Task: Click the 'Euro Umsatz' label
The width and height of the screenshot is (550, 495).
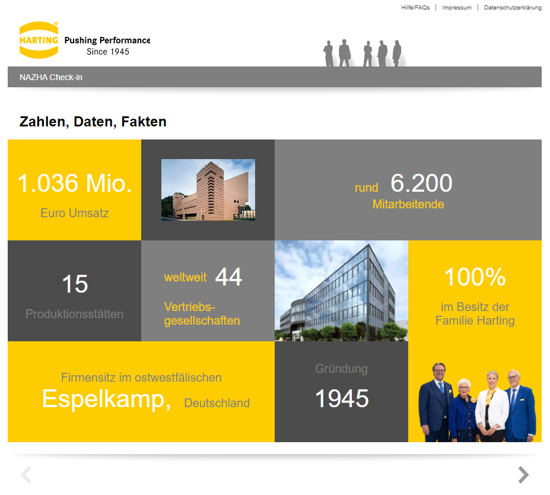Action: coord(74,213)
